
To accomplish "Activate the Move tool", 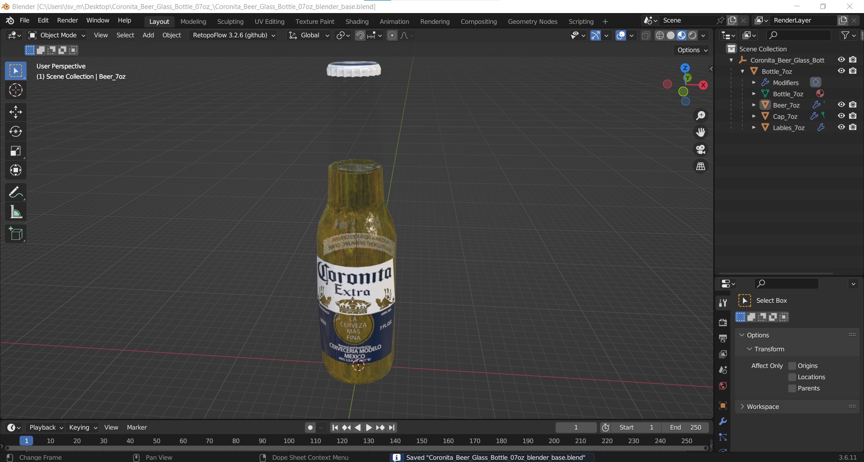I will point(16,112).
